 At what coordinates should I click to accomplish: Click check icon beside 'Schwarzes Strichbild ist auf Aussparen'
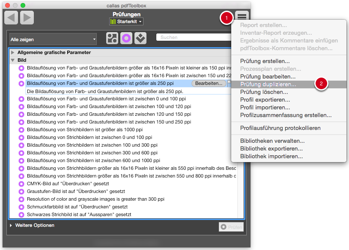click(x=21, y=215)
